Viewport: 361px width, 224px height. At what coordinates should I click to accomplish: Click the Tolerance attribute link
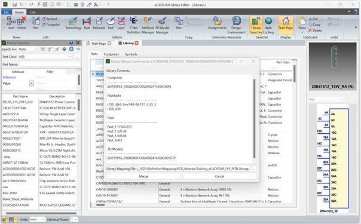point(9,77)
